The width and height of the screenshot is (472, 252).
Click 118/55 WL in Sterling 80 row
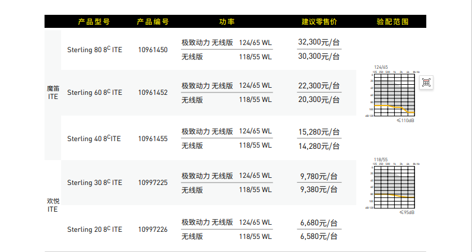pyautogui.click(x=255, y=57)
